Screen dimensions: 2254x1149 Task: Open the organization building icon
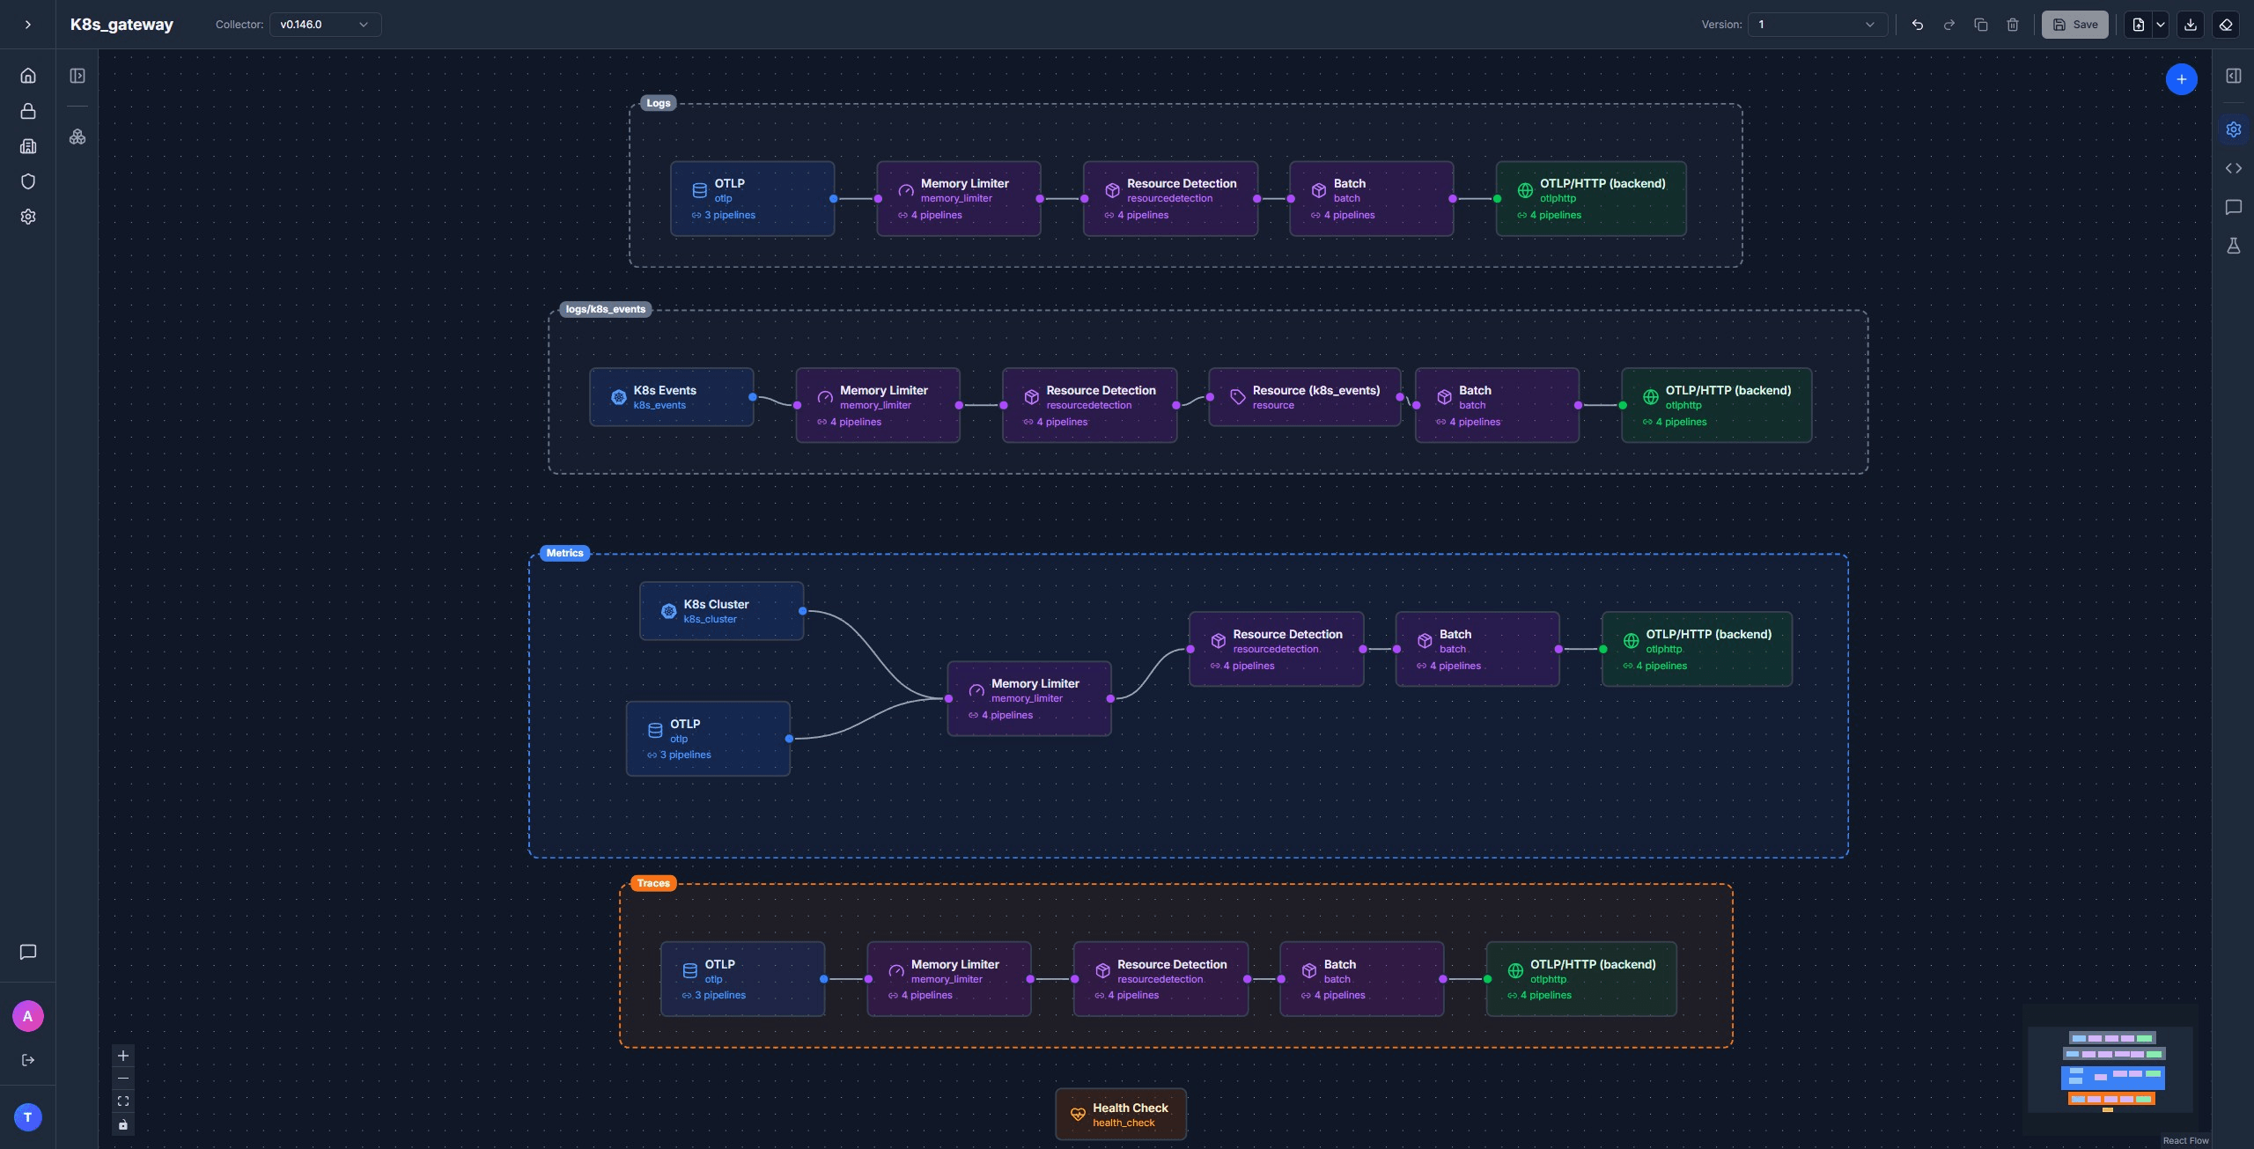(28, 146)
